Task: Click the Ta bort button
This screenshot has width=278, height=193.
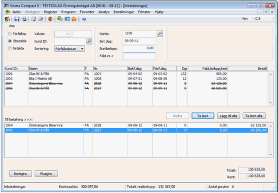Action: [202, 116]
